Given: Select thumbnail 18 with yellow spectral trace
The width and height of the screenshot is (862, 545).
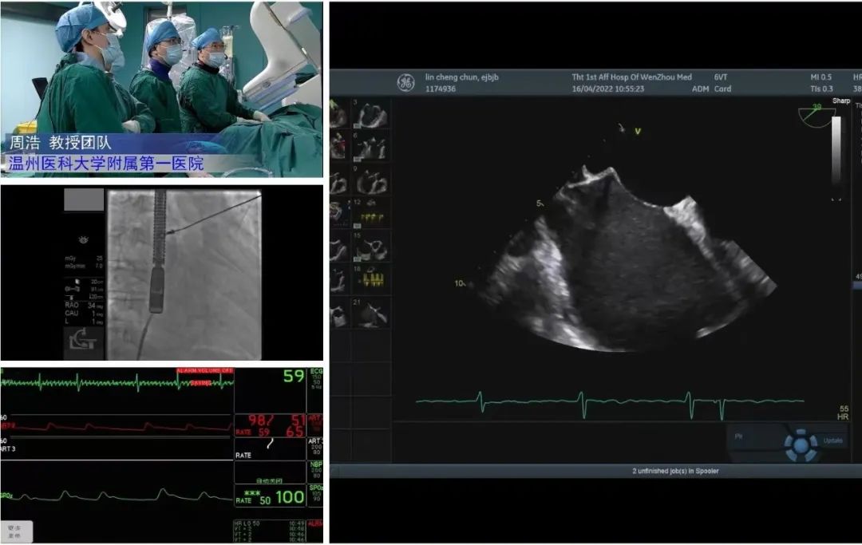Looking at the screenshot, I should pos(372,279).
